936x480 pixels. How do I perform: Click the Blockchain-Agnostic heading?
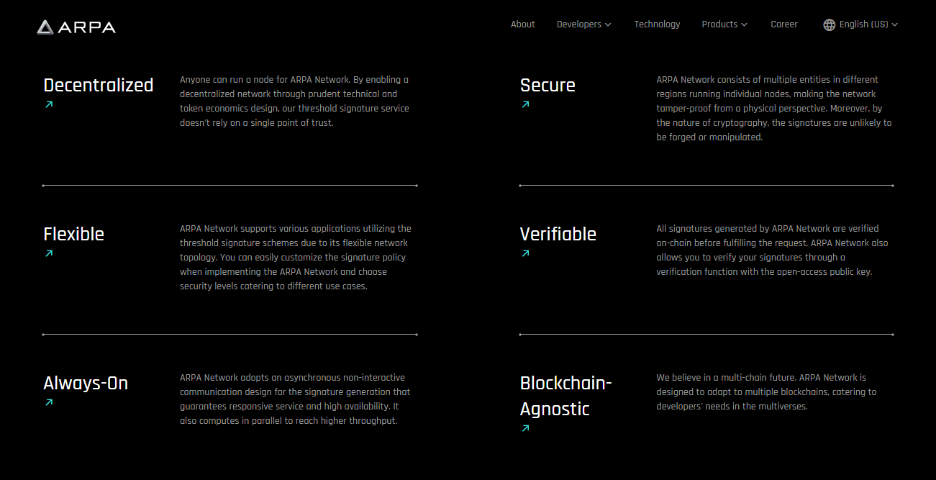565,396
